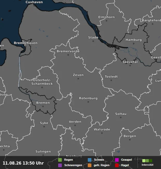Click the Bremen city marker dot

43,106
